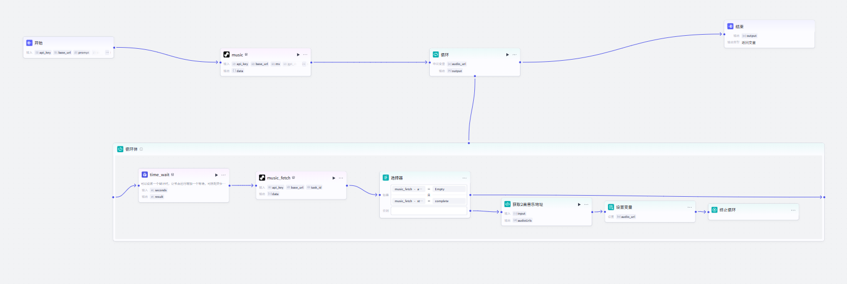This screenshot has height=284, width=847.
Task: Run the 循环 loop node test
Action: click(x=507, y=55)
